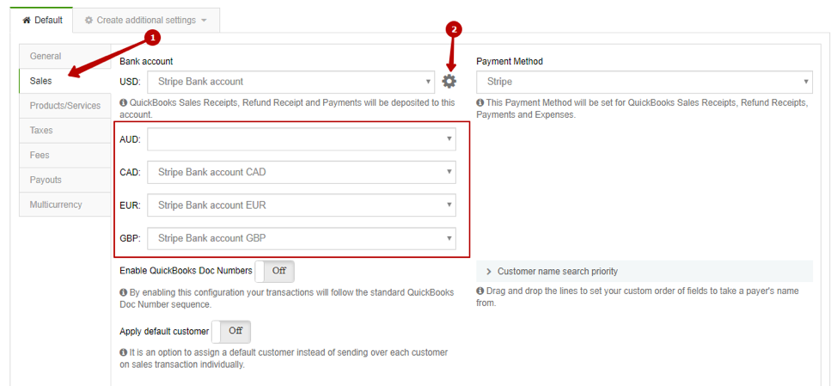
Task: Click the USD: currency label
Action: point(131,82)
